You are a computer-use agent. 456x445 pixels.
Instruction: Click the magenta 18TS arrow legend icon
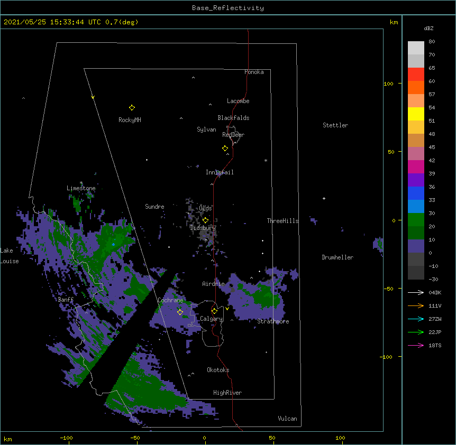(416, 345)
